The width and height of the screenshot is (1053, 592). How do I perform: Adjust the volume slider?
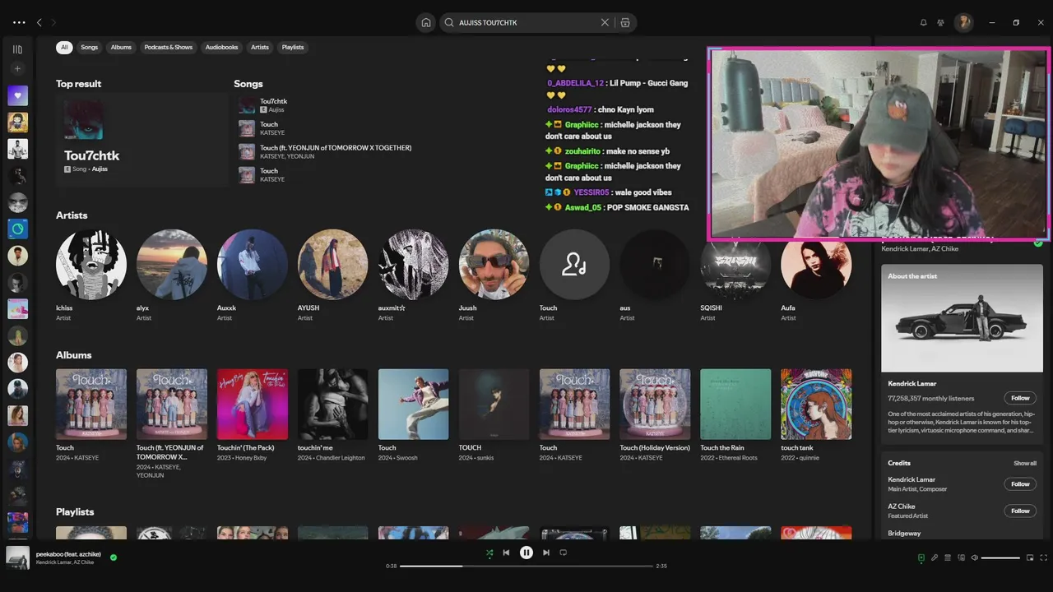[1000, 557]
